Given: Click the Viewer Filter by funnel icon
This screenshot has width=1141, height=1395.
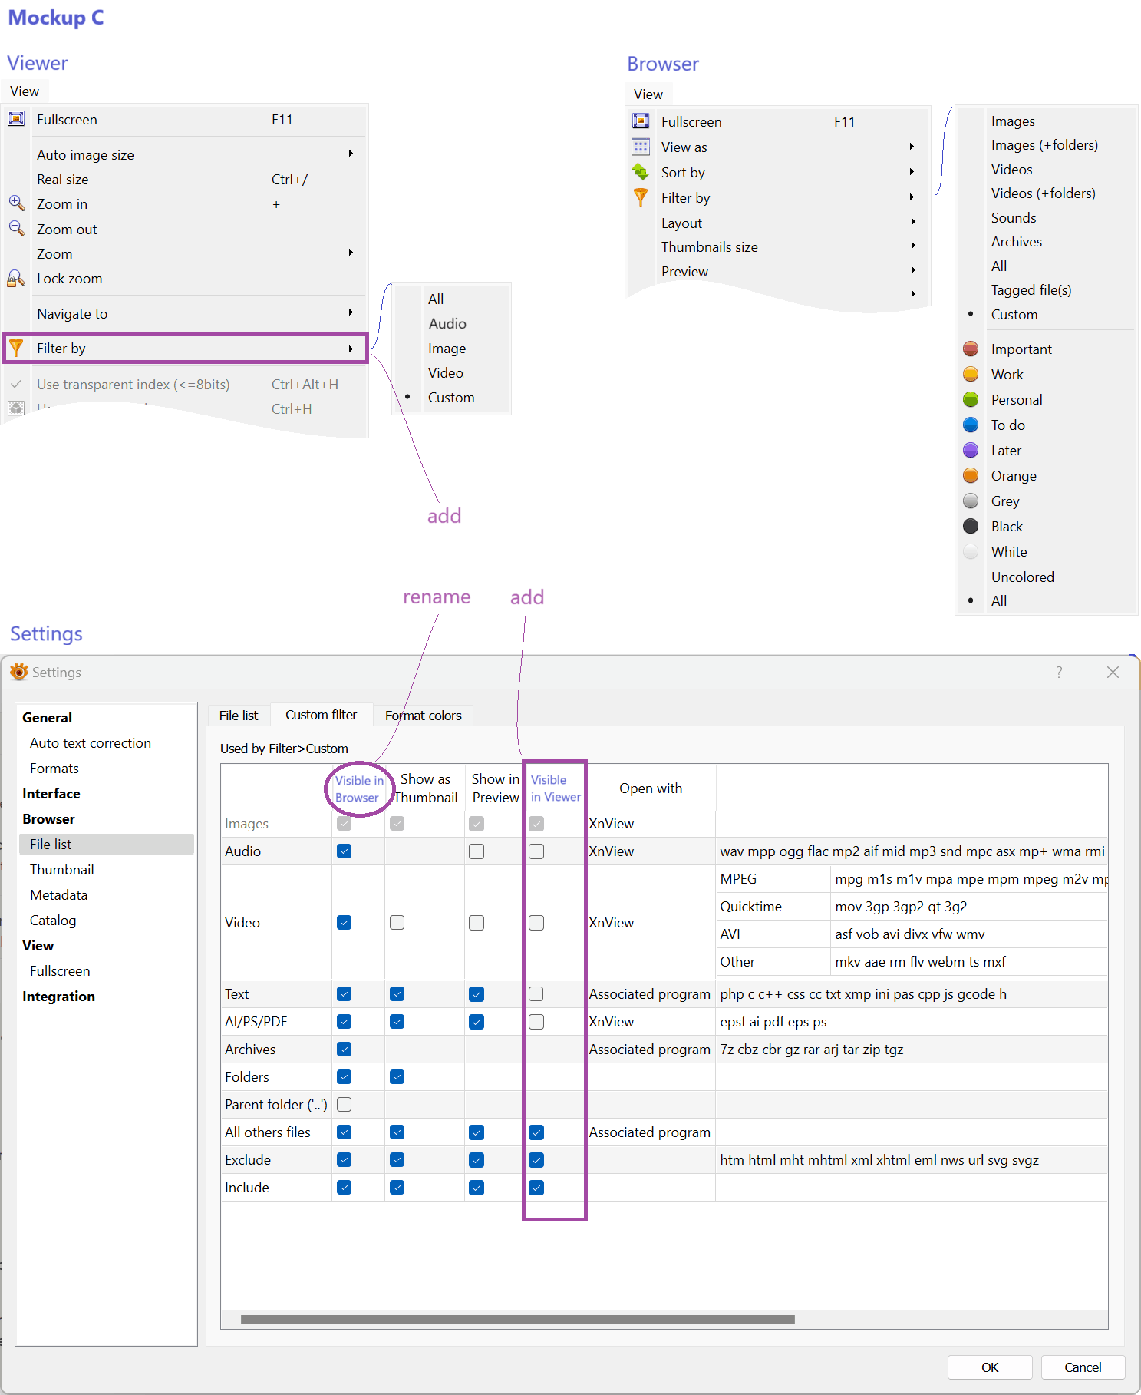Looking at the screenshot, I should (16, 349).
